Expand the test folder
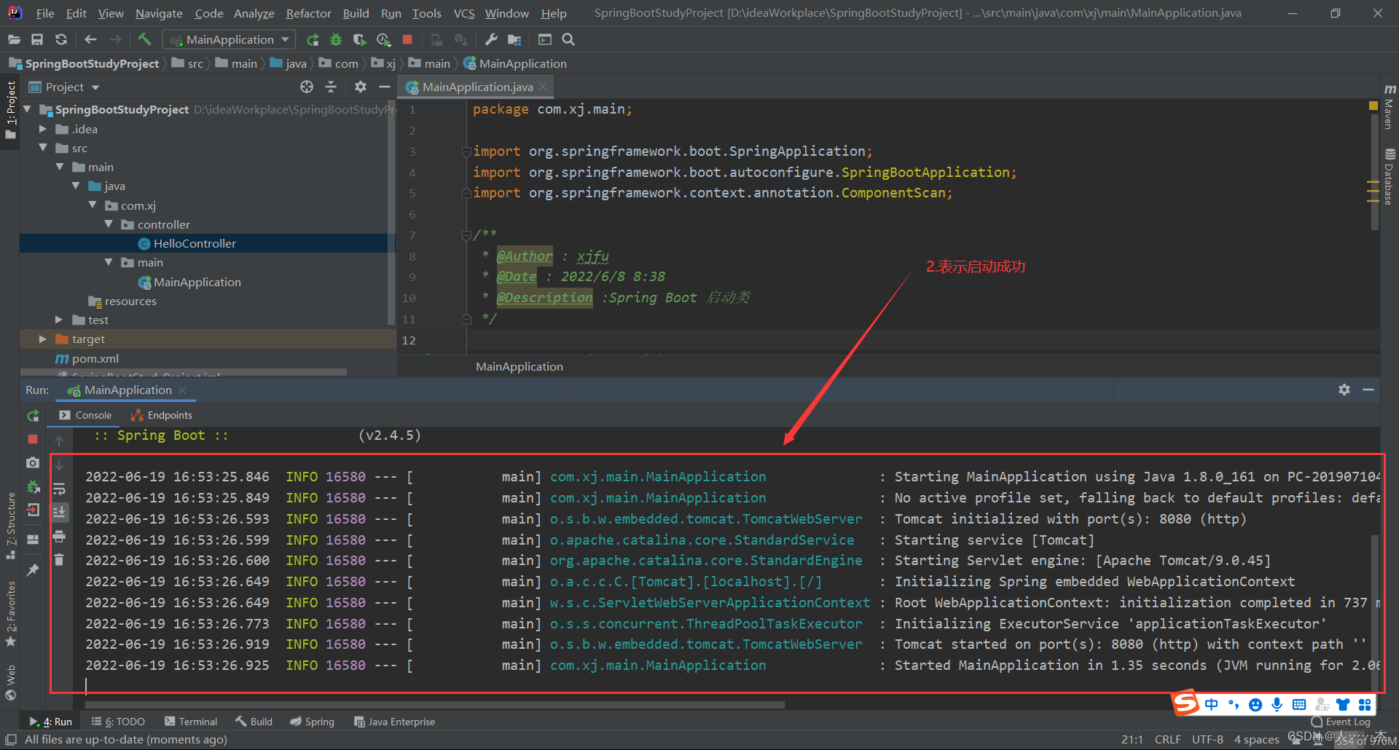The image size is (1399, 750). click(x=59, y=320)
